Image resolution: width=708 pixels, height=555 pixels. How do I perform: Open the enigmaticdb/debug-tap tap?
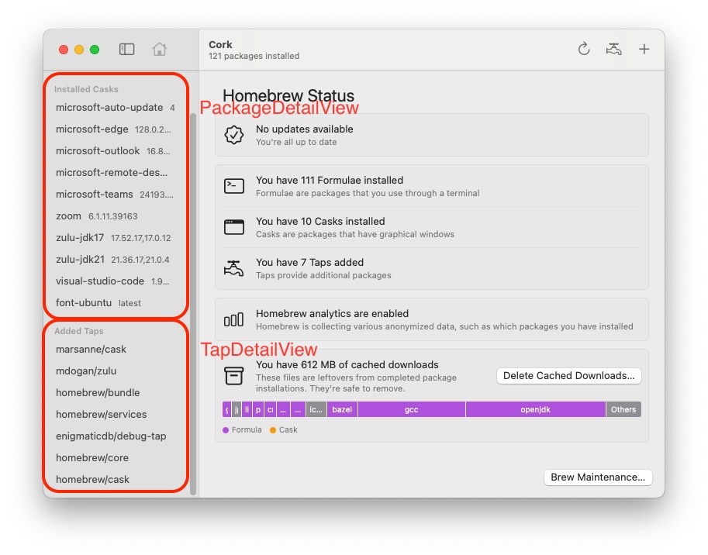pos(116,436)
